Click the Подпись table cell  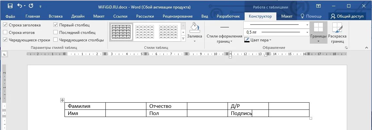tap(248, 113)
